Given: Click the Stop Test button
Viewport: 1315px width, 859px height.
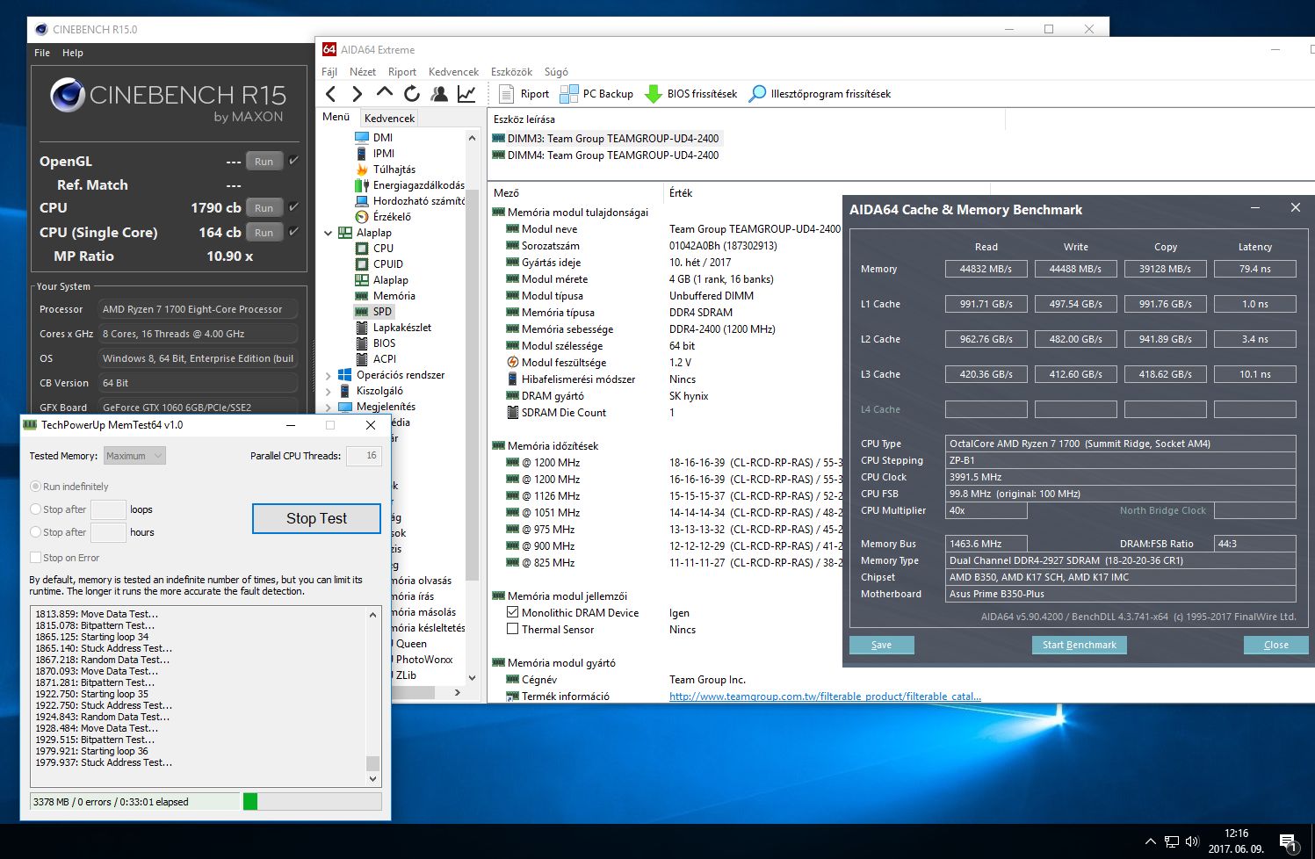Looking at the screenshot, I should pyautogui.click(x=316, y=518).
